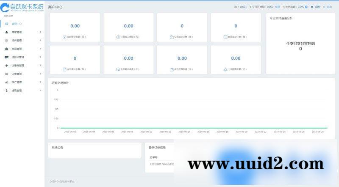
Task: Click the 当前账号金额 statistic card
Action: [75, 30]
